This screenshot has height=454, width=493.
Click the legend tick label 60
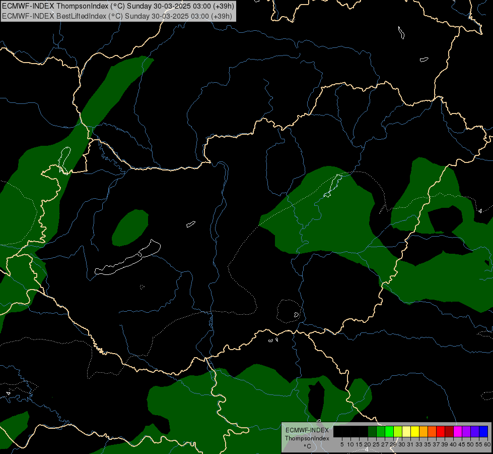point(487,444)
